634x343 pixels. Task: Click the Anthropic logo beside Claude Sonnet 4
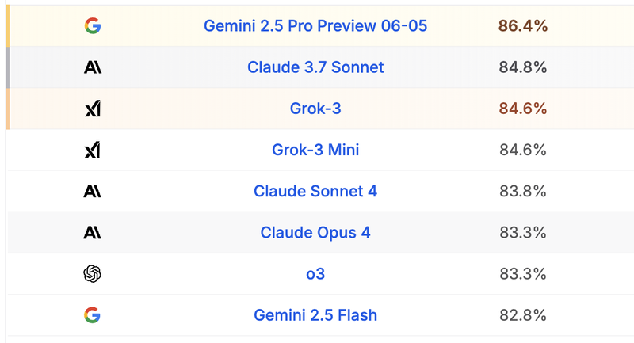(x=93, y=191)
